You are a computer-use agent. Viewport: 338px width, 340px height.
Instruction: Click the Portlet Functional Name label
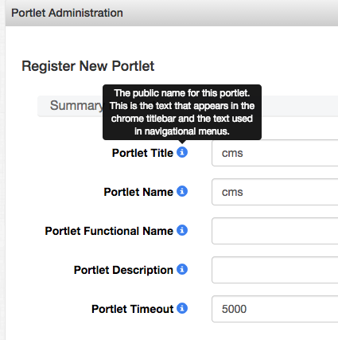(109, 231)
